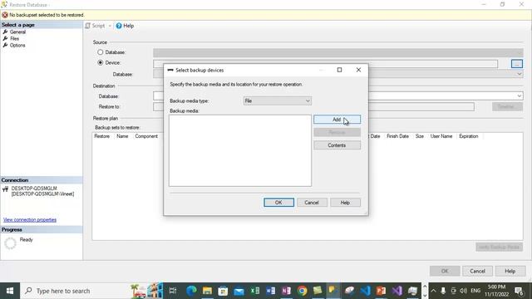The height and width of the screenshot is (299, 532).
Task: Open Visual Studio Code from taskbar
Action: pos(365,291)
